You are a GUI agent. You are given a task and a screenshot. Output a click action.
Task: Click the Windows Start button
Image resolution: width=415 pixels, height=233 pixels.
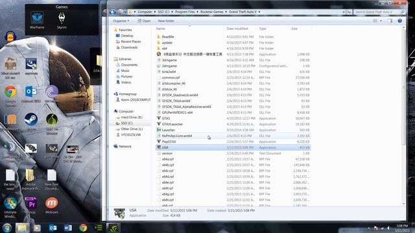pyautogui.click(x=7, y=227)
